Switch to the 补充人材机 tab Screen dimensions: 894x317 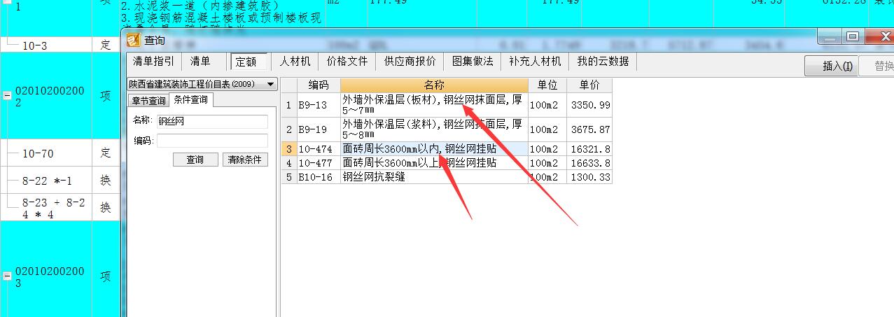[x=536, y=62]
